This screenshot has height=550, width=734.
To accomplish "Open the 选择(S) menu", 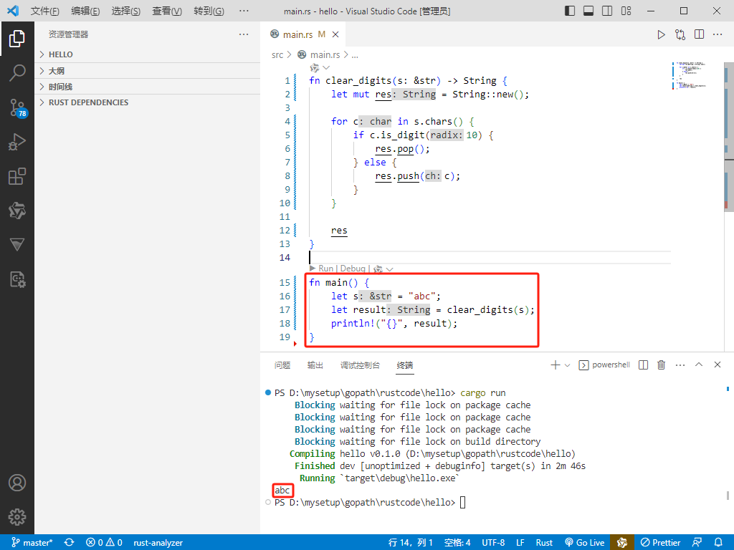I will tap(126, 11).
